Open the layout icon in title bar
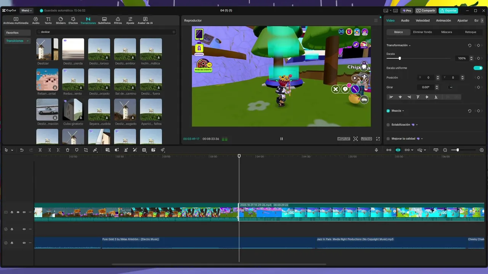Viewport: 488px width, 274px height. pyautogui.click(x=386, y=11)
